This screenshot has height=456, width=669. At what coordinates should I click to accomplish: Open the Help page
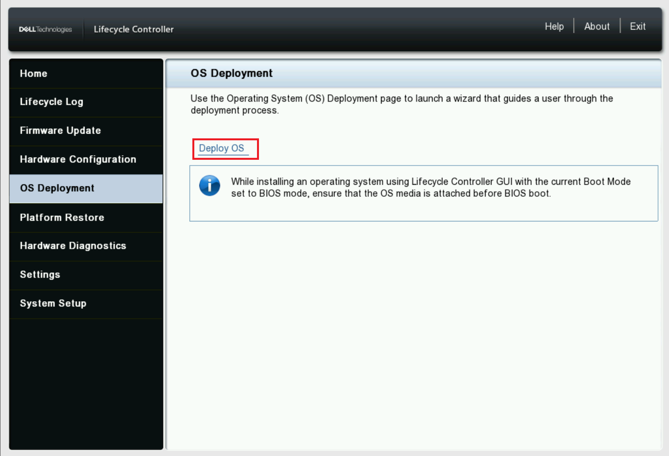555,26
